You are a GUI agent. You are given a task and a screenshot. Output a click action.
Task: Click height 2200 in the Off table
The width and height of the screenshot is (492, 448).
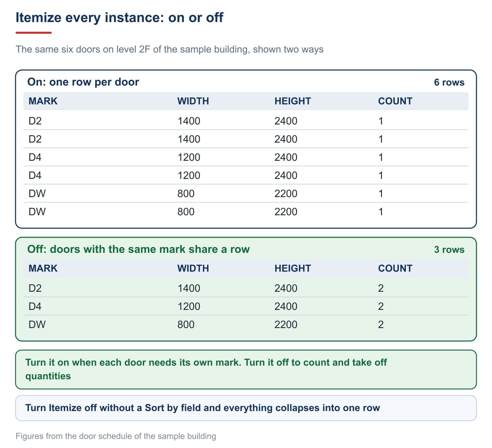(286, 324)
